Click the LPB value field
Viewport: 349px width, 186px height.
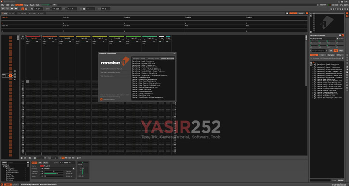pos(72,9)
